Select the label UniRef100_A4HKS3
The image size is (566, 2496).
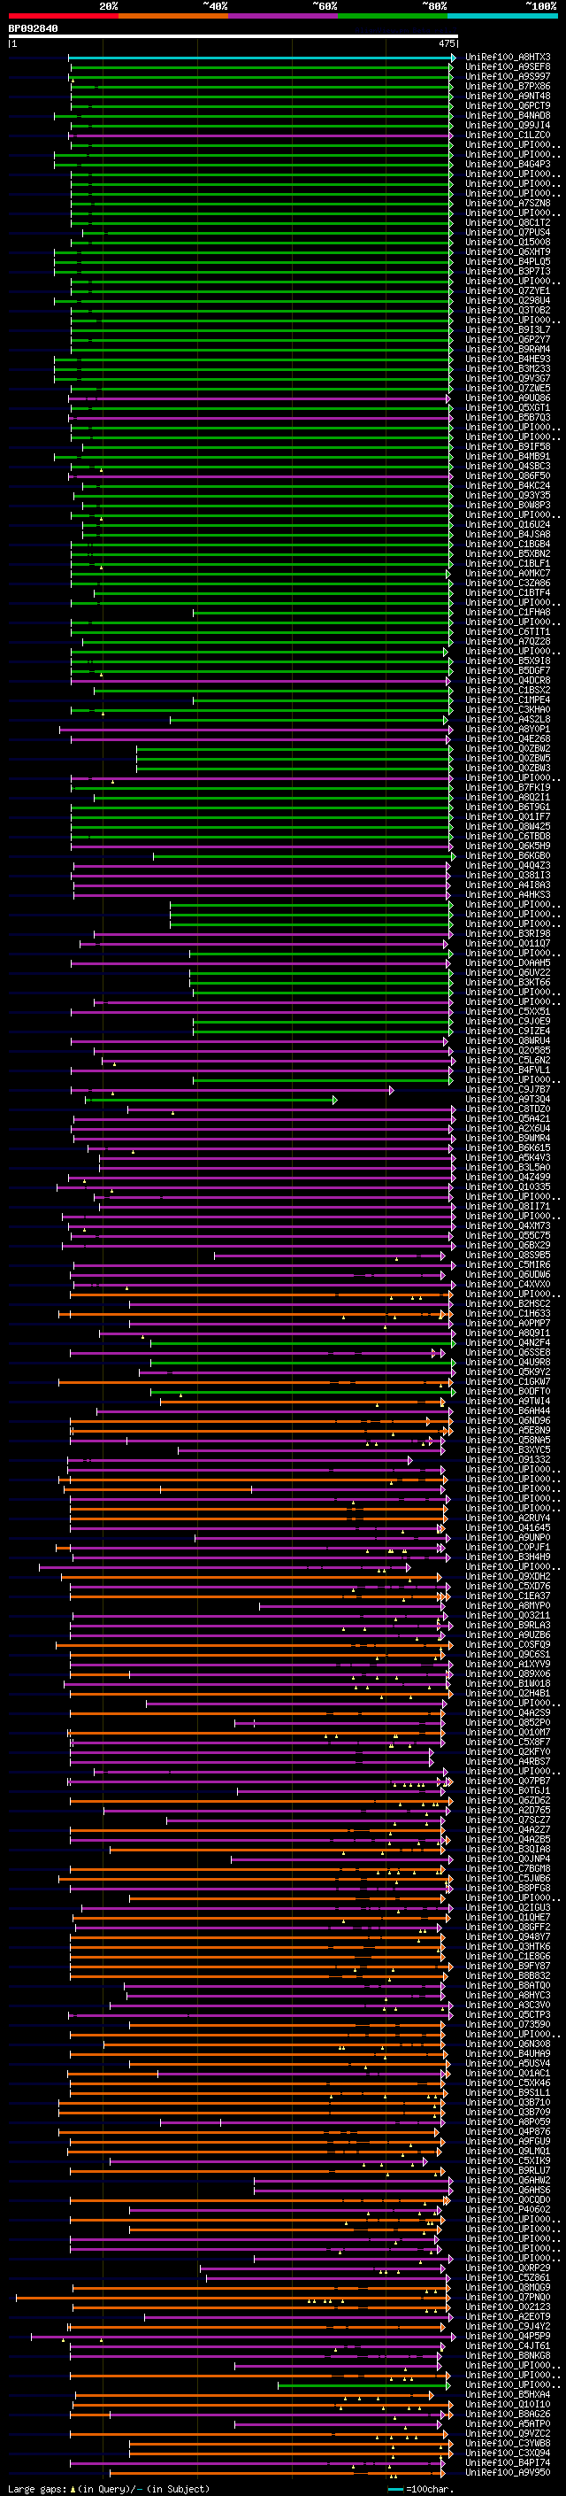(508, 895)
